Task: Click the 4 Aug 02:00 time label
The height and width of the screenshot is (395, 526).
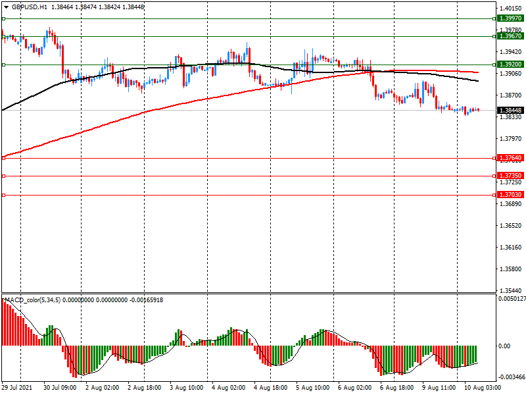Action: [228, 388]
